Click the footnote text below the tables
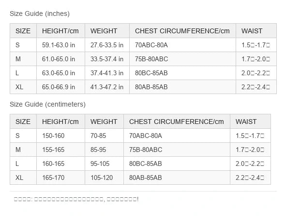This screenshot has width=286, height=219. tap(76, 199)
